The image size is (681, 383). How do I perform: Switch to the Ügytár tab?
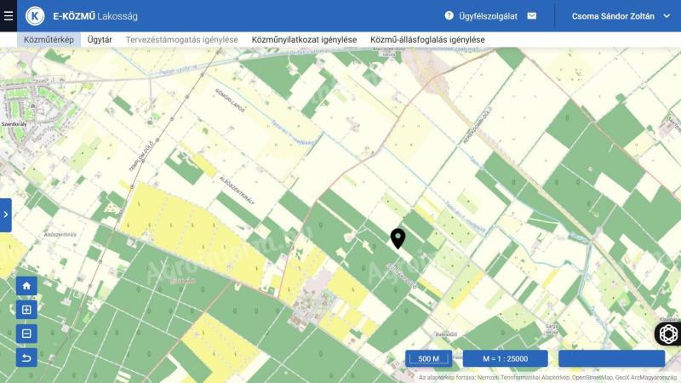[x=100, y=39]
